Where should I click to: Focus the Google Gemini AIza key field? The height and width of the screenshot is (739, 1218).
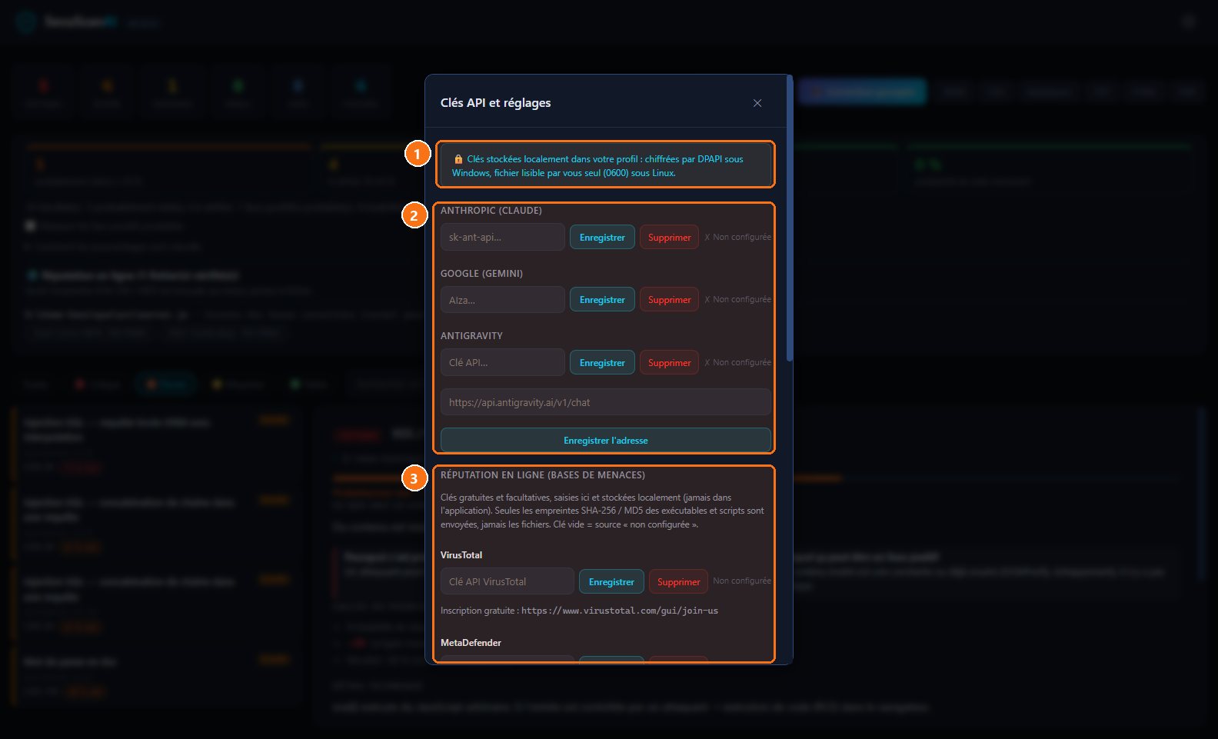(503, 300)
